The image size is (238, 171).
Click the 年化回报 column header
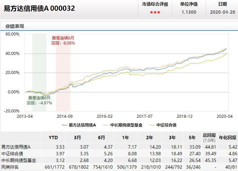228,138
